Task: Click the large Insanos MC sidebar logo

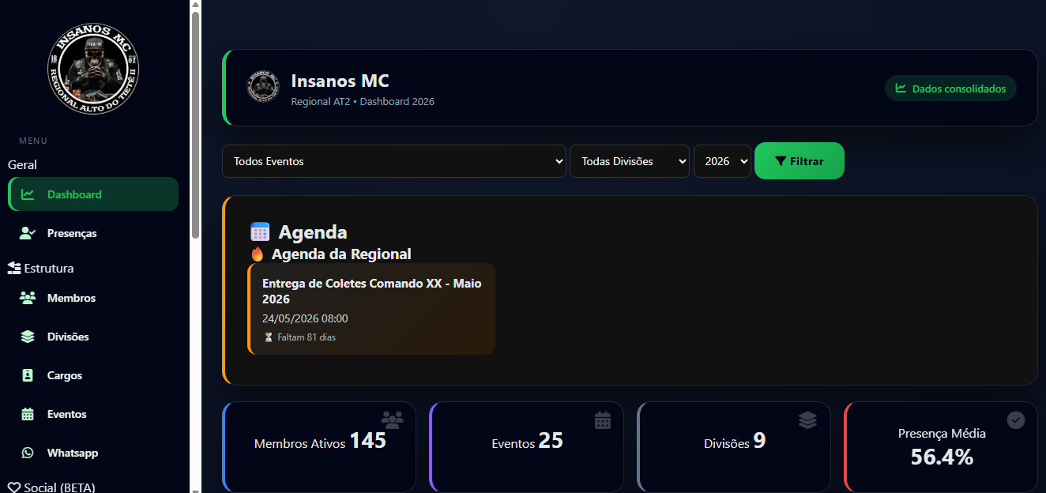Action: coord(93,68)
